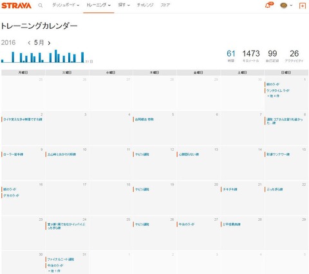Open the activity on Thursday May 5

pyautogui.click(x=144, y=119)
